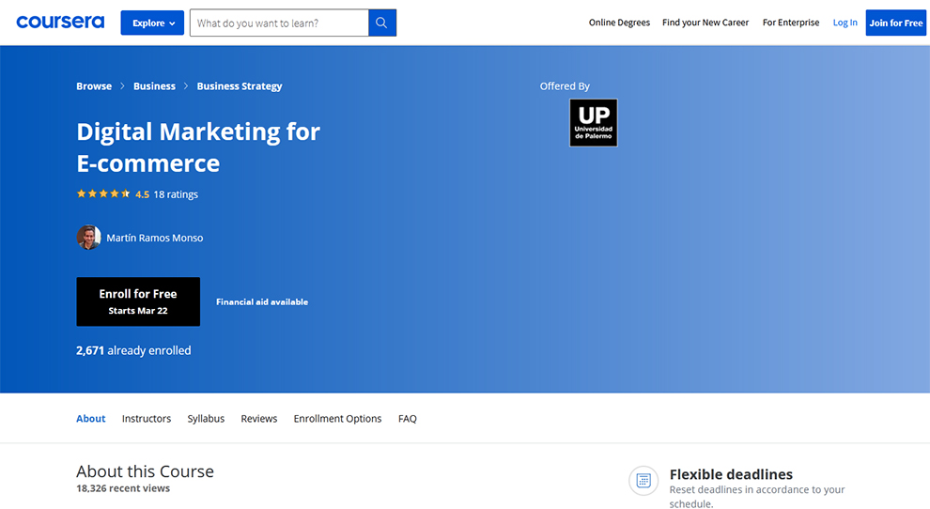Screen dimensions: 930x509
Task: Click Martín Ramos Monso's avatar photo
Action: [88, 238]
